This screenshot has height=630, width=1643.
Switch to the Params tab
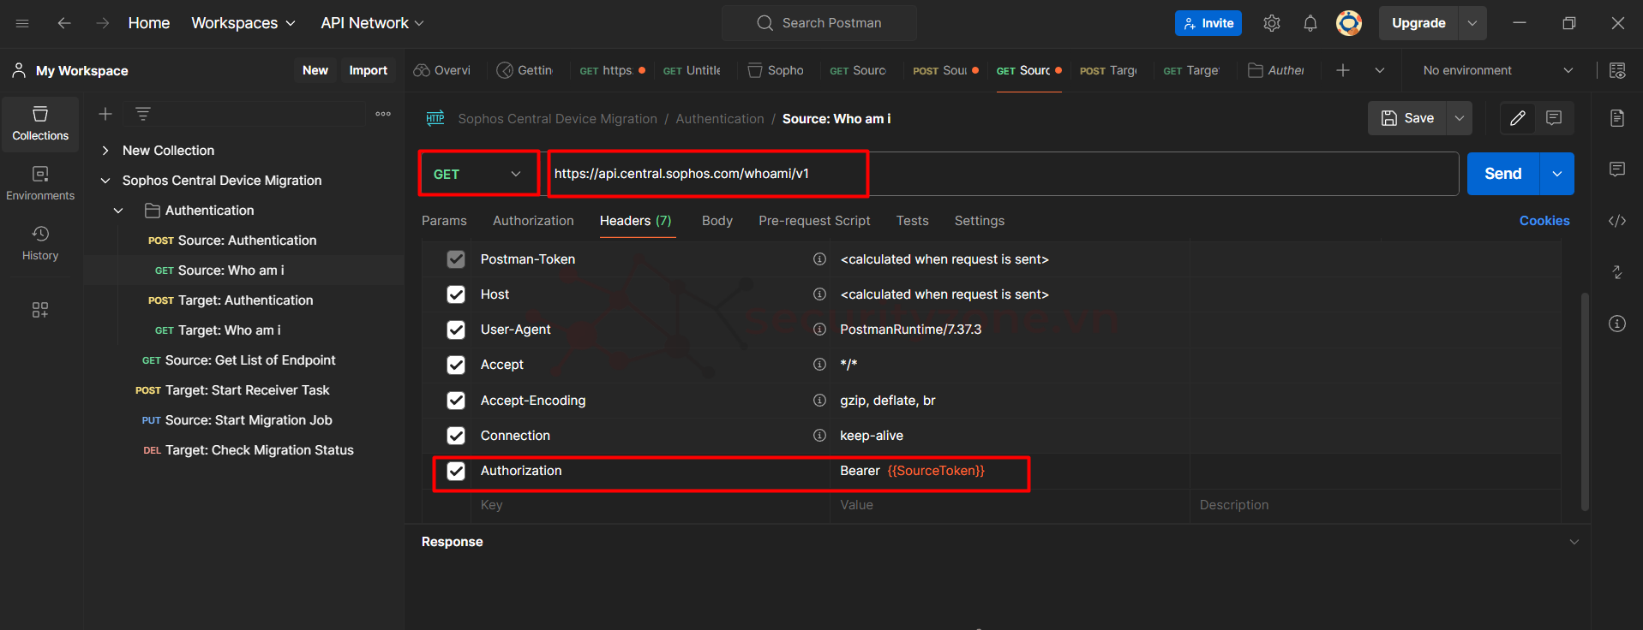(x=444, y=221)
